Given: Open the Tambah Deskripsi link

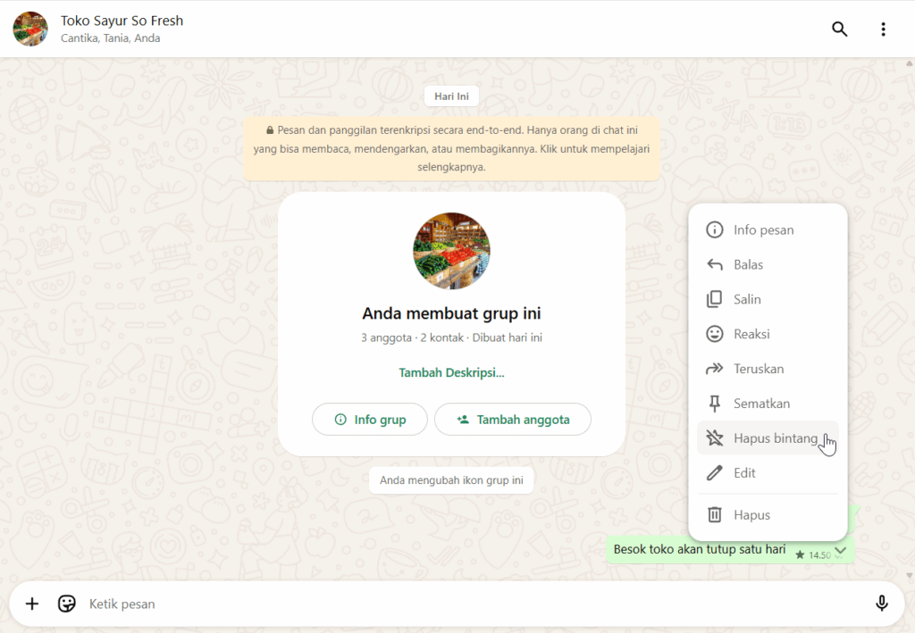Looking at the screenshot, I should [451, 372].
